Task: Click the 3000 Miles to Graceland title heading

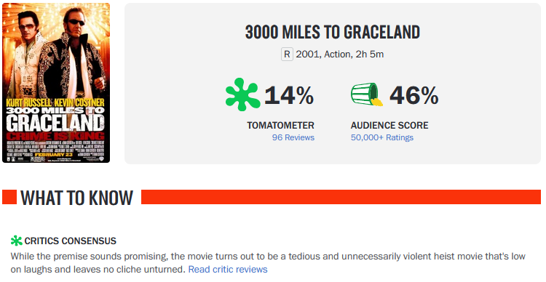Action: (333, 32)
